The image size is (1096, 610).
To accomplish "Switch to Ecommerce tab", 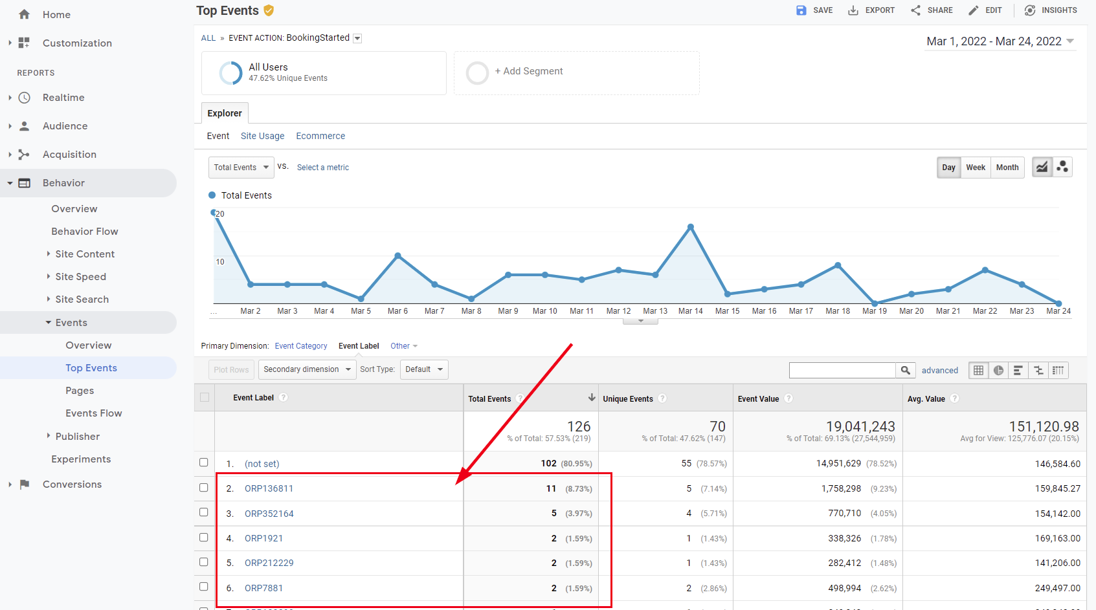I will point(320,136).
